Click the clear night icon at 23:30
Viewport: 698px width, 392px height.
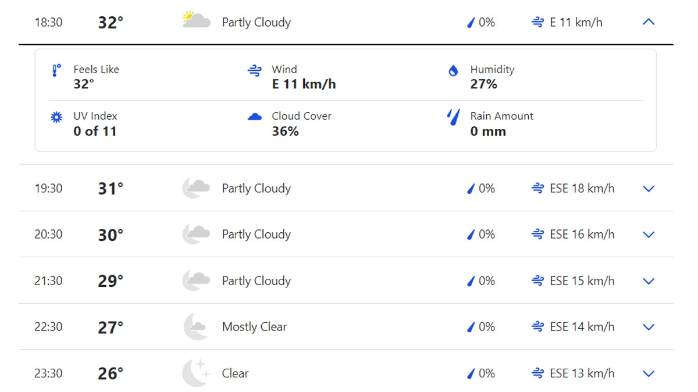click(196, 373)
